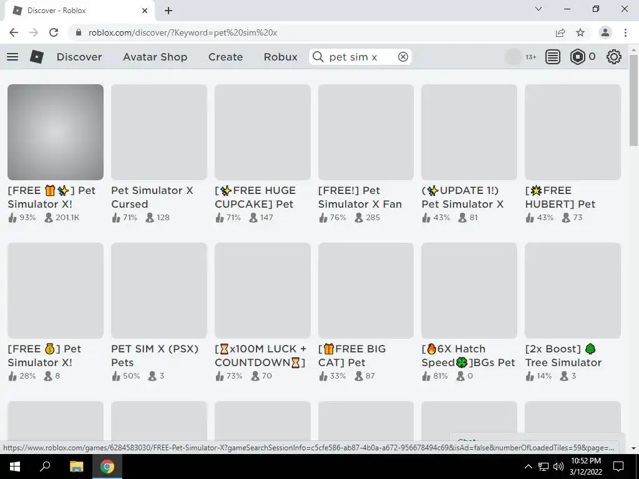This screenshot has height=479, width=639.
Task: Open the Windows notification center
Action: [x=618, y=467]
